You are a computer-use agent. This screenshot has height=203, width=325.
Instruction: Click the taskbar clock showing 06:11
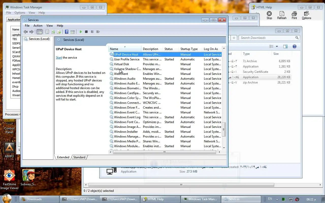coord(311,199)
